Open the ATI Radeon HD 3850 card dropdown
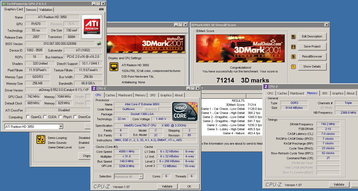This screenshot has width=358, height=191. pos(61,127)
